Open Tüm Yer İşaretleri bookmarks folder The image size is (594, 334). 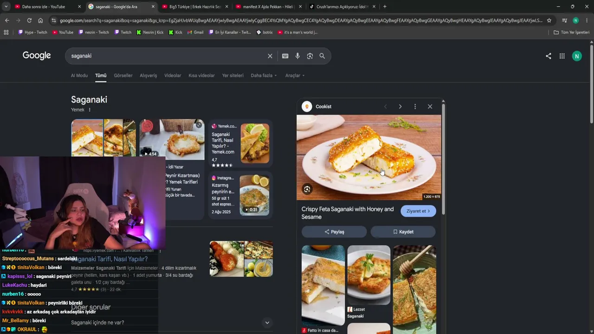(572, 32)
